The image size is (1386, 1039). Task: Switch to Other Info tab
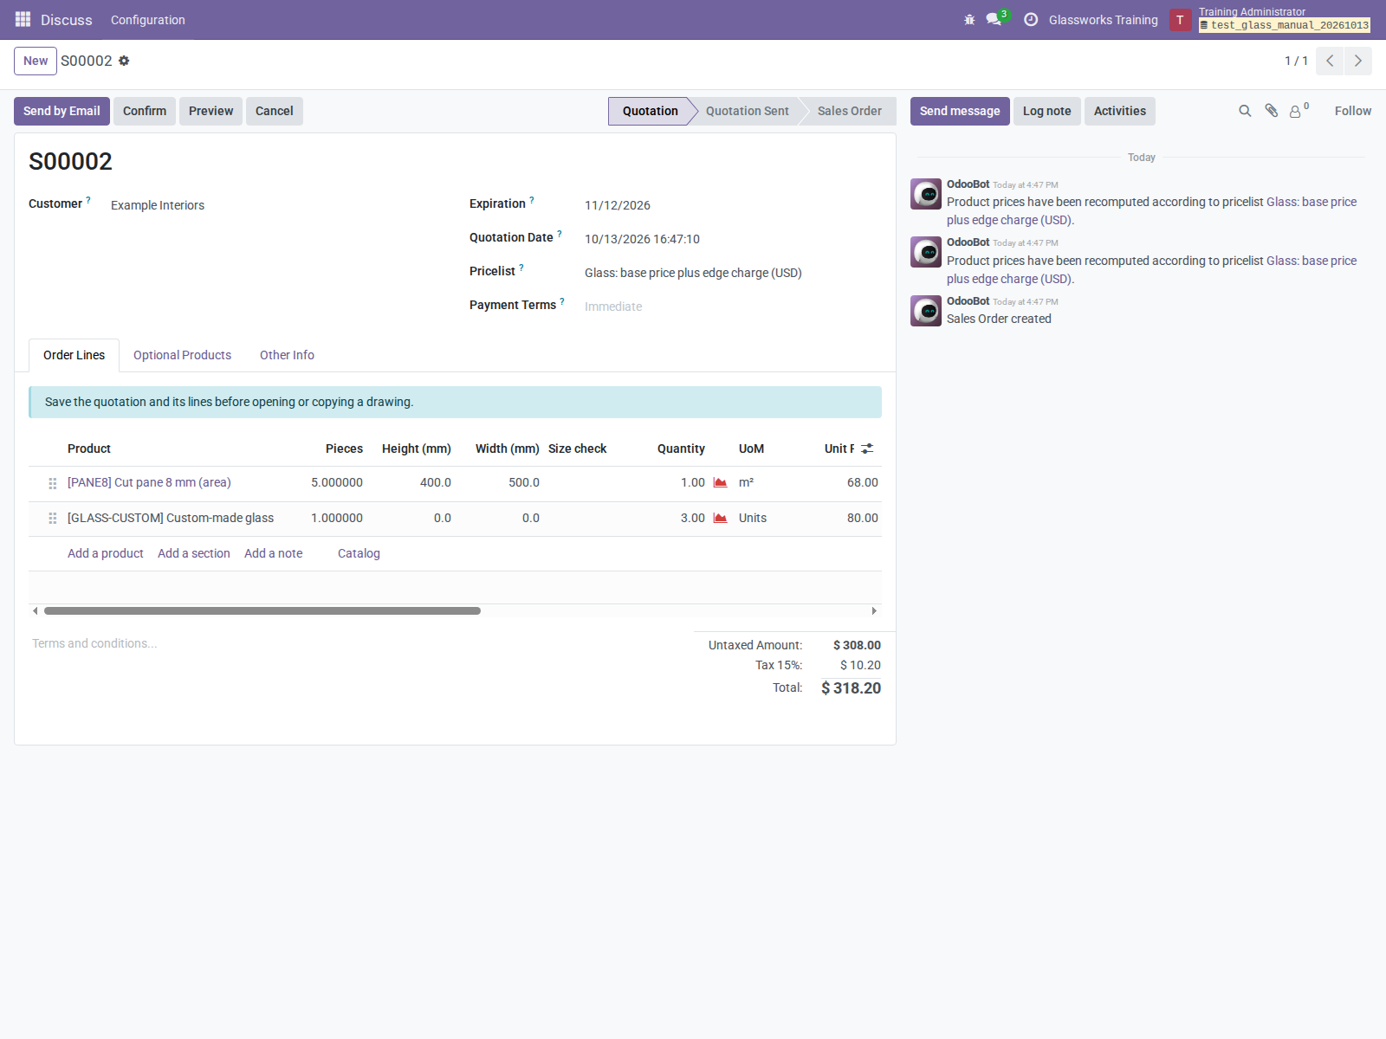click(x=287, y=355)
